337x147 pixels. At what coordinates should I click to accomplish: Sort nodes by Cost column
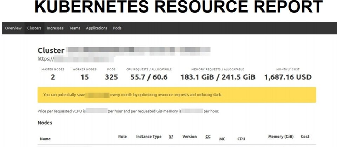click(305, 136)
